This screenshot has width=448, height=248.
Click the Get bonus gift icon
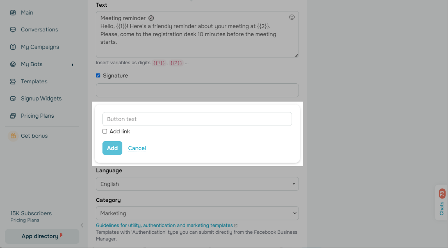pos(13,136)
